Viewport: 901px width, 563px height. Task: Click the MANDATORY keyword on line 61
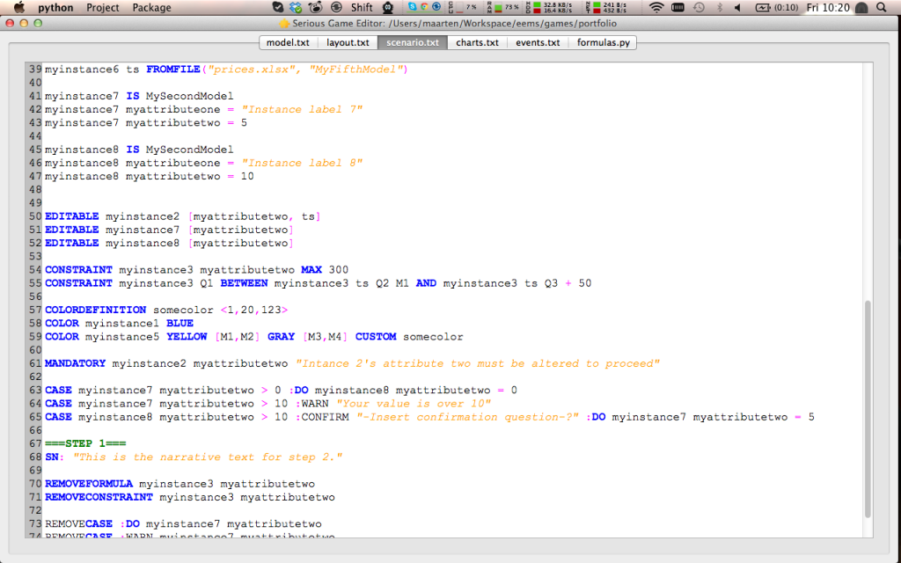coord(76,363)
